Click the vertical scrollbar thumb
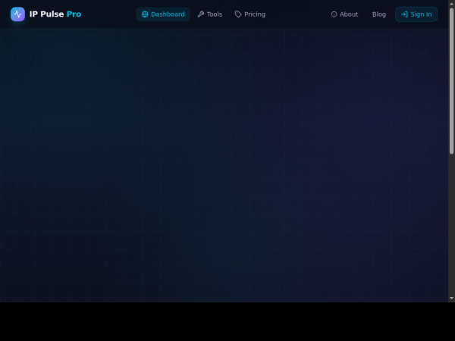This screenshot has width=455, height=341. pyautogui.click(x=451, y=81)
